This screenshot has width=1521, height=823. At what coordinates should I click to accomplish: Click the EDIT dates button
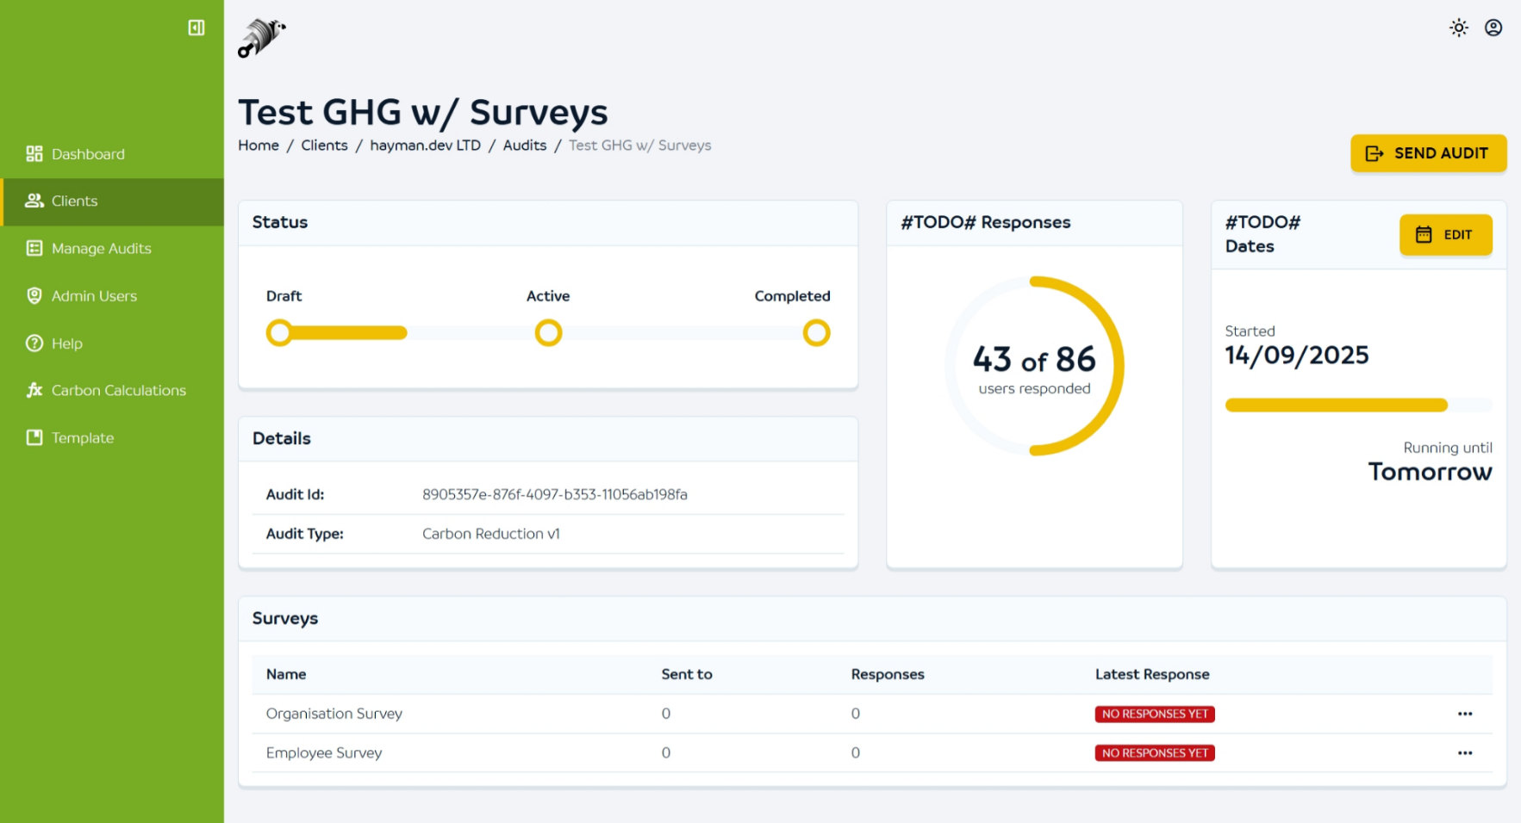1445,234
